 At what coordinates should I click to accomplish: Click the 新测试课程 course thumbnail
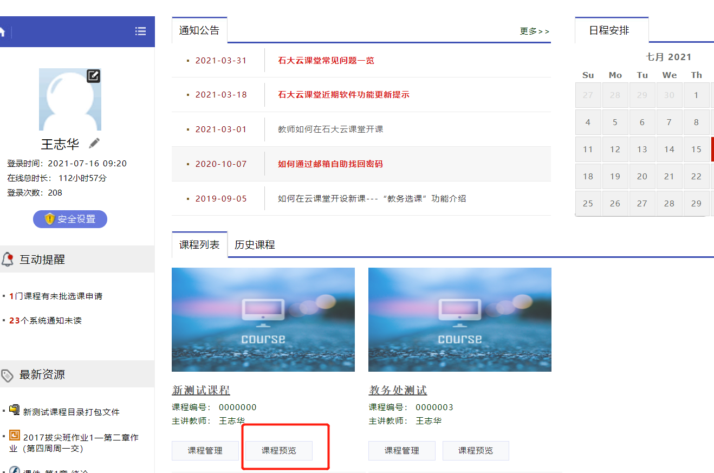263,319
